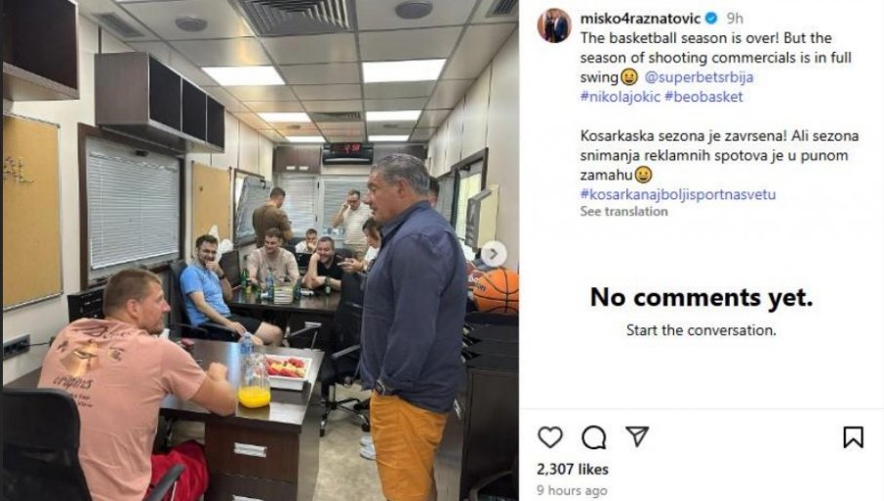This screenshot has width=884, height=501.
Task: Open the misko4raznatovic username link
Action: [x=640, y=18]
